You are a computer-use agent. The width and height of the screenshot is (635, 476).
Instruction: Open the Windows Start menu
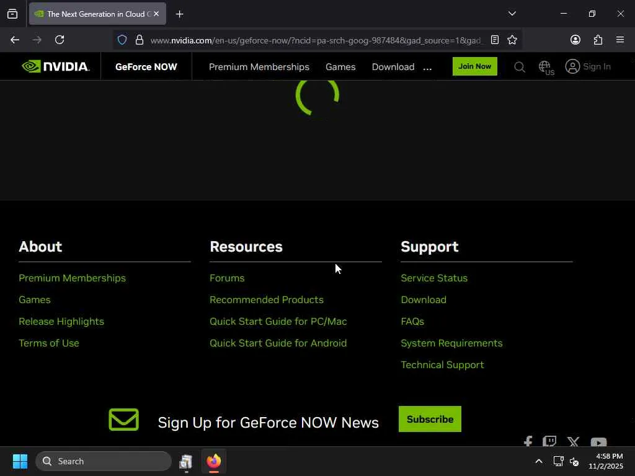tap(20, 461)
